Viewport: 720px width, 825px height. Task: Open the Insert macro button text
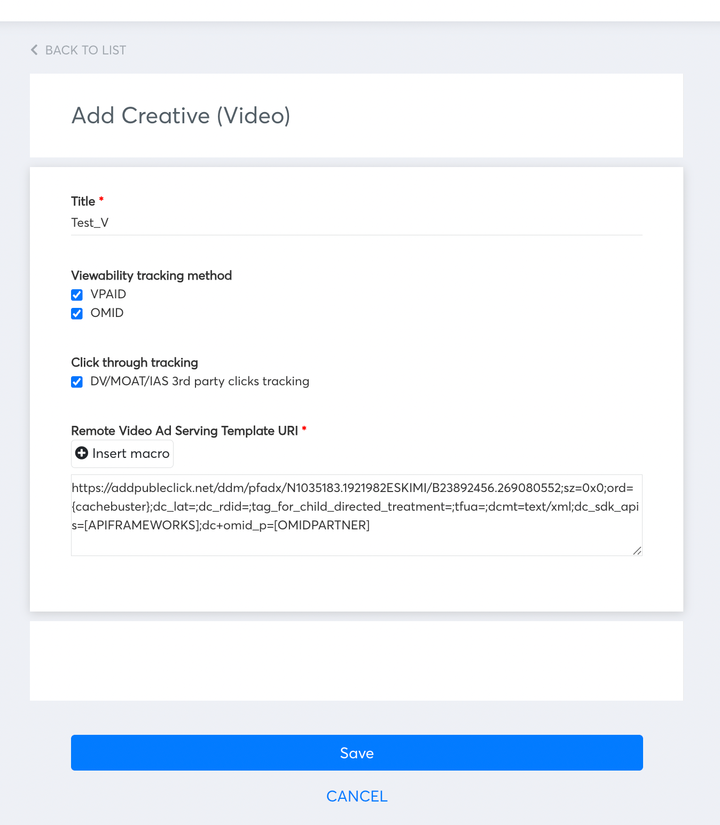pyautogui.click(x=131, y=454)
